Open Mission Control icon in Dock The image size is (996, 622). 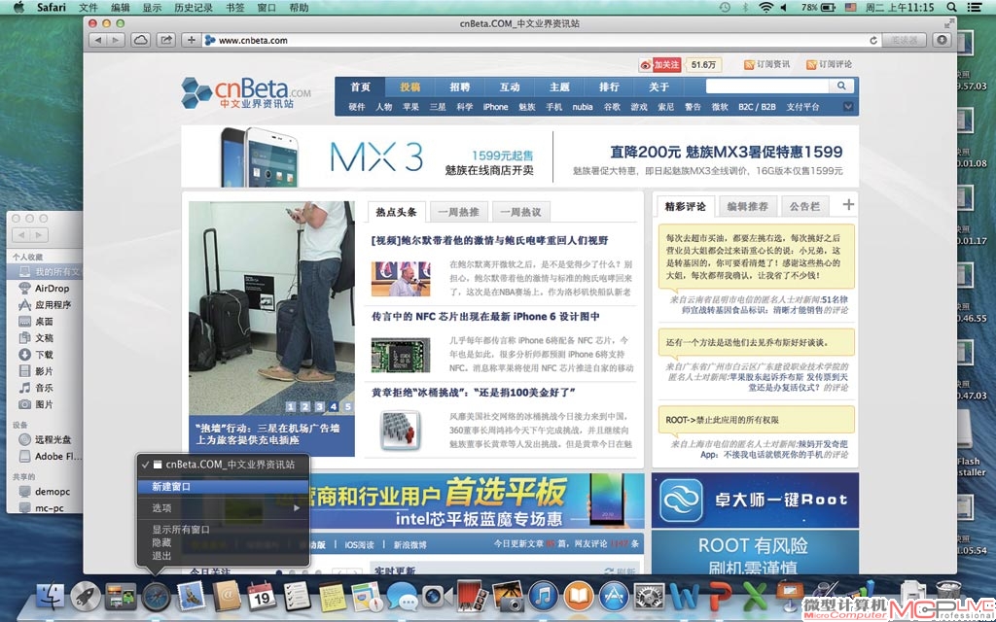click(x=121, y=597)
